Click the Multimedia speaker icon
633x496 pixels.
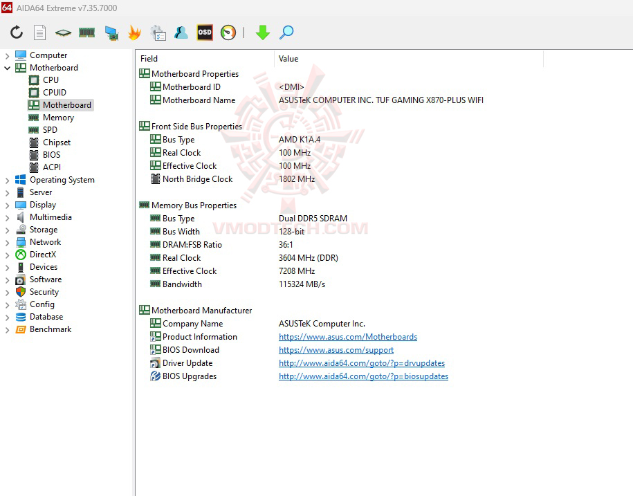click(x=21, y=217)
